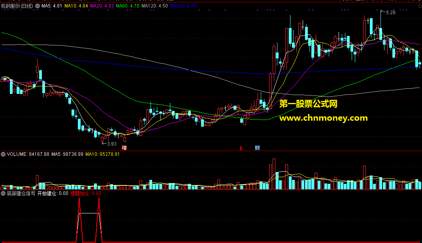422x243 pixels.
Task: Click the 开始建仓: 0.00 value
Action: [x=53, y=193]
